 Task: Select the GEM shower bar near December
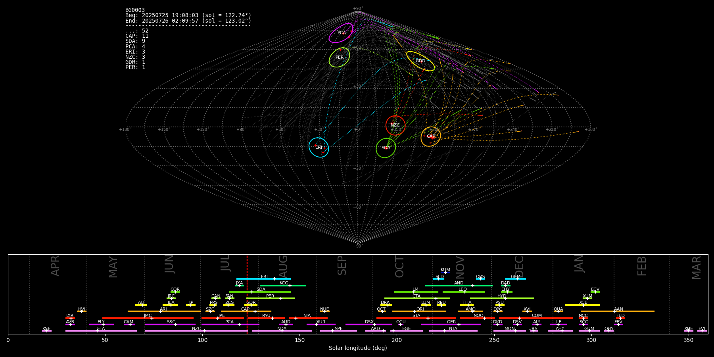515,279
